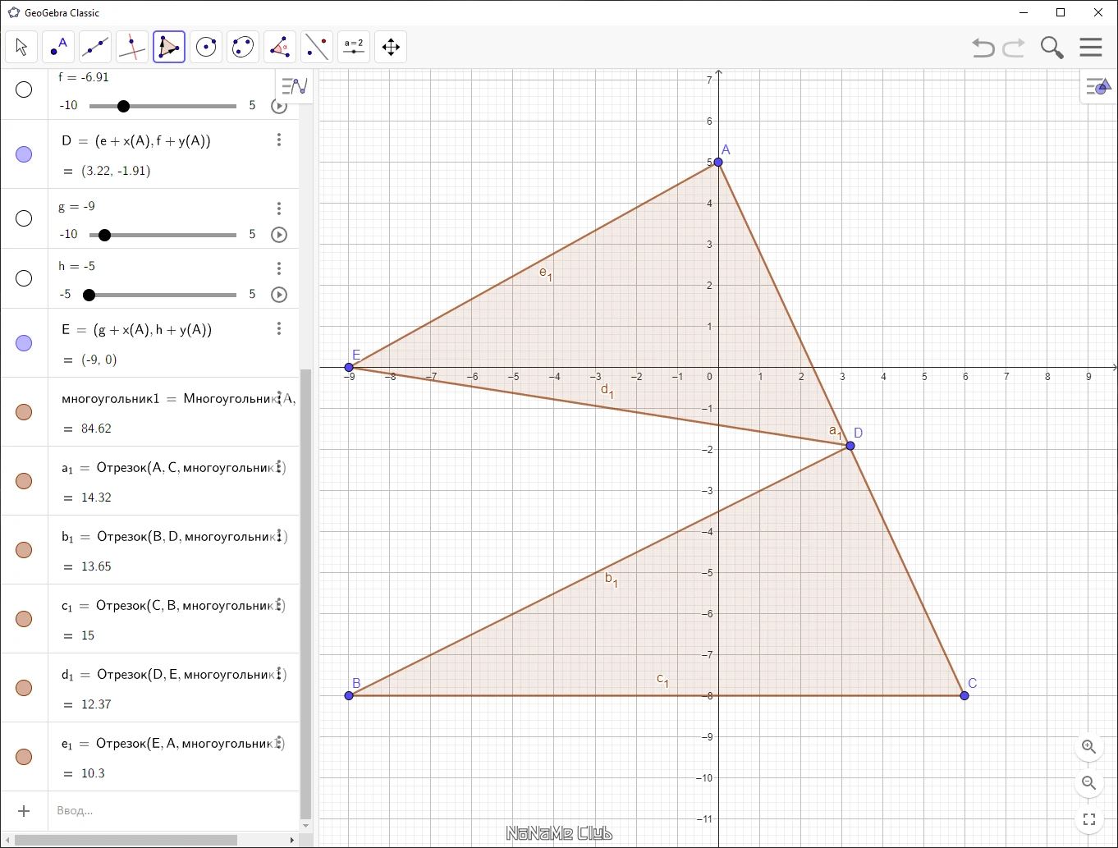Enter fullscreen for graphics view
This screenshot has height=848, width=1118.
(1089, 819)
